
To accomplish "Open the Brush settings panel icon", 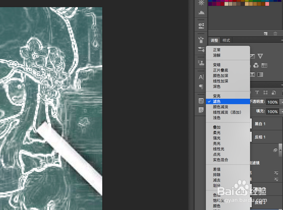I will [201, 49].
